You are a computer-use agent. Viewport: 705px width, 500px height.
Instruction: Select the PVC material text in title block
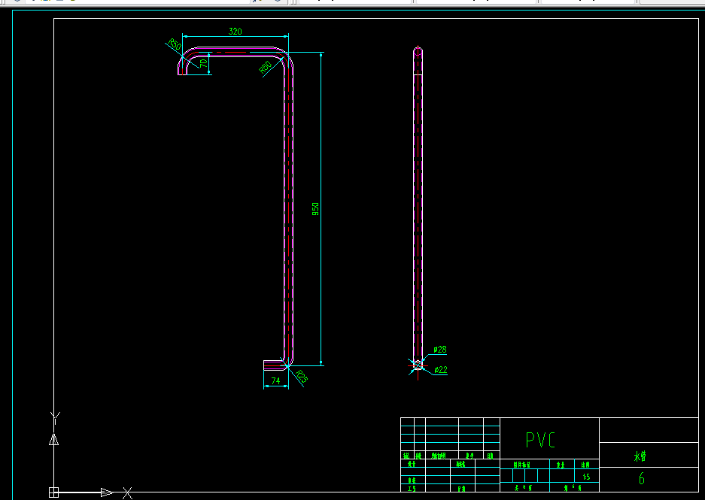tap(540, 440)
